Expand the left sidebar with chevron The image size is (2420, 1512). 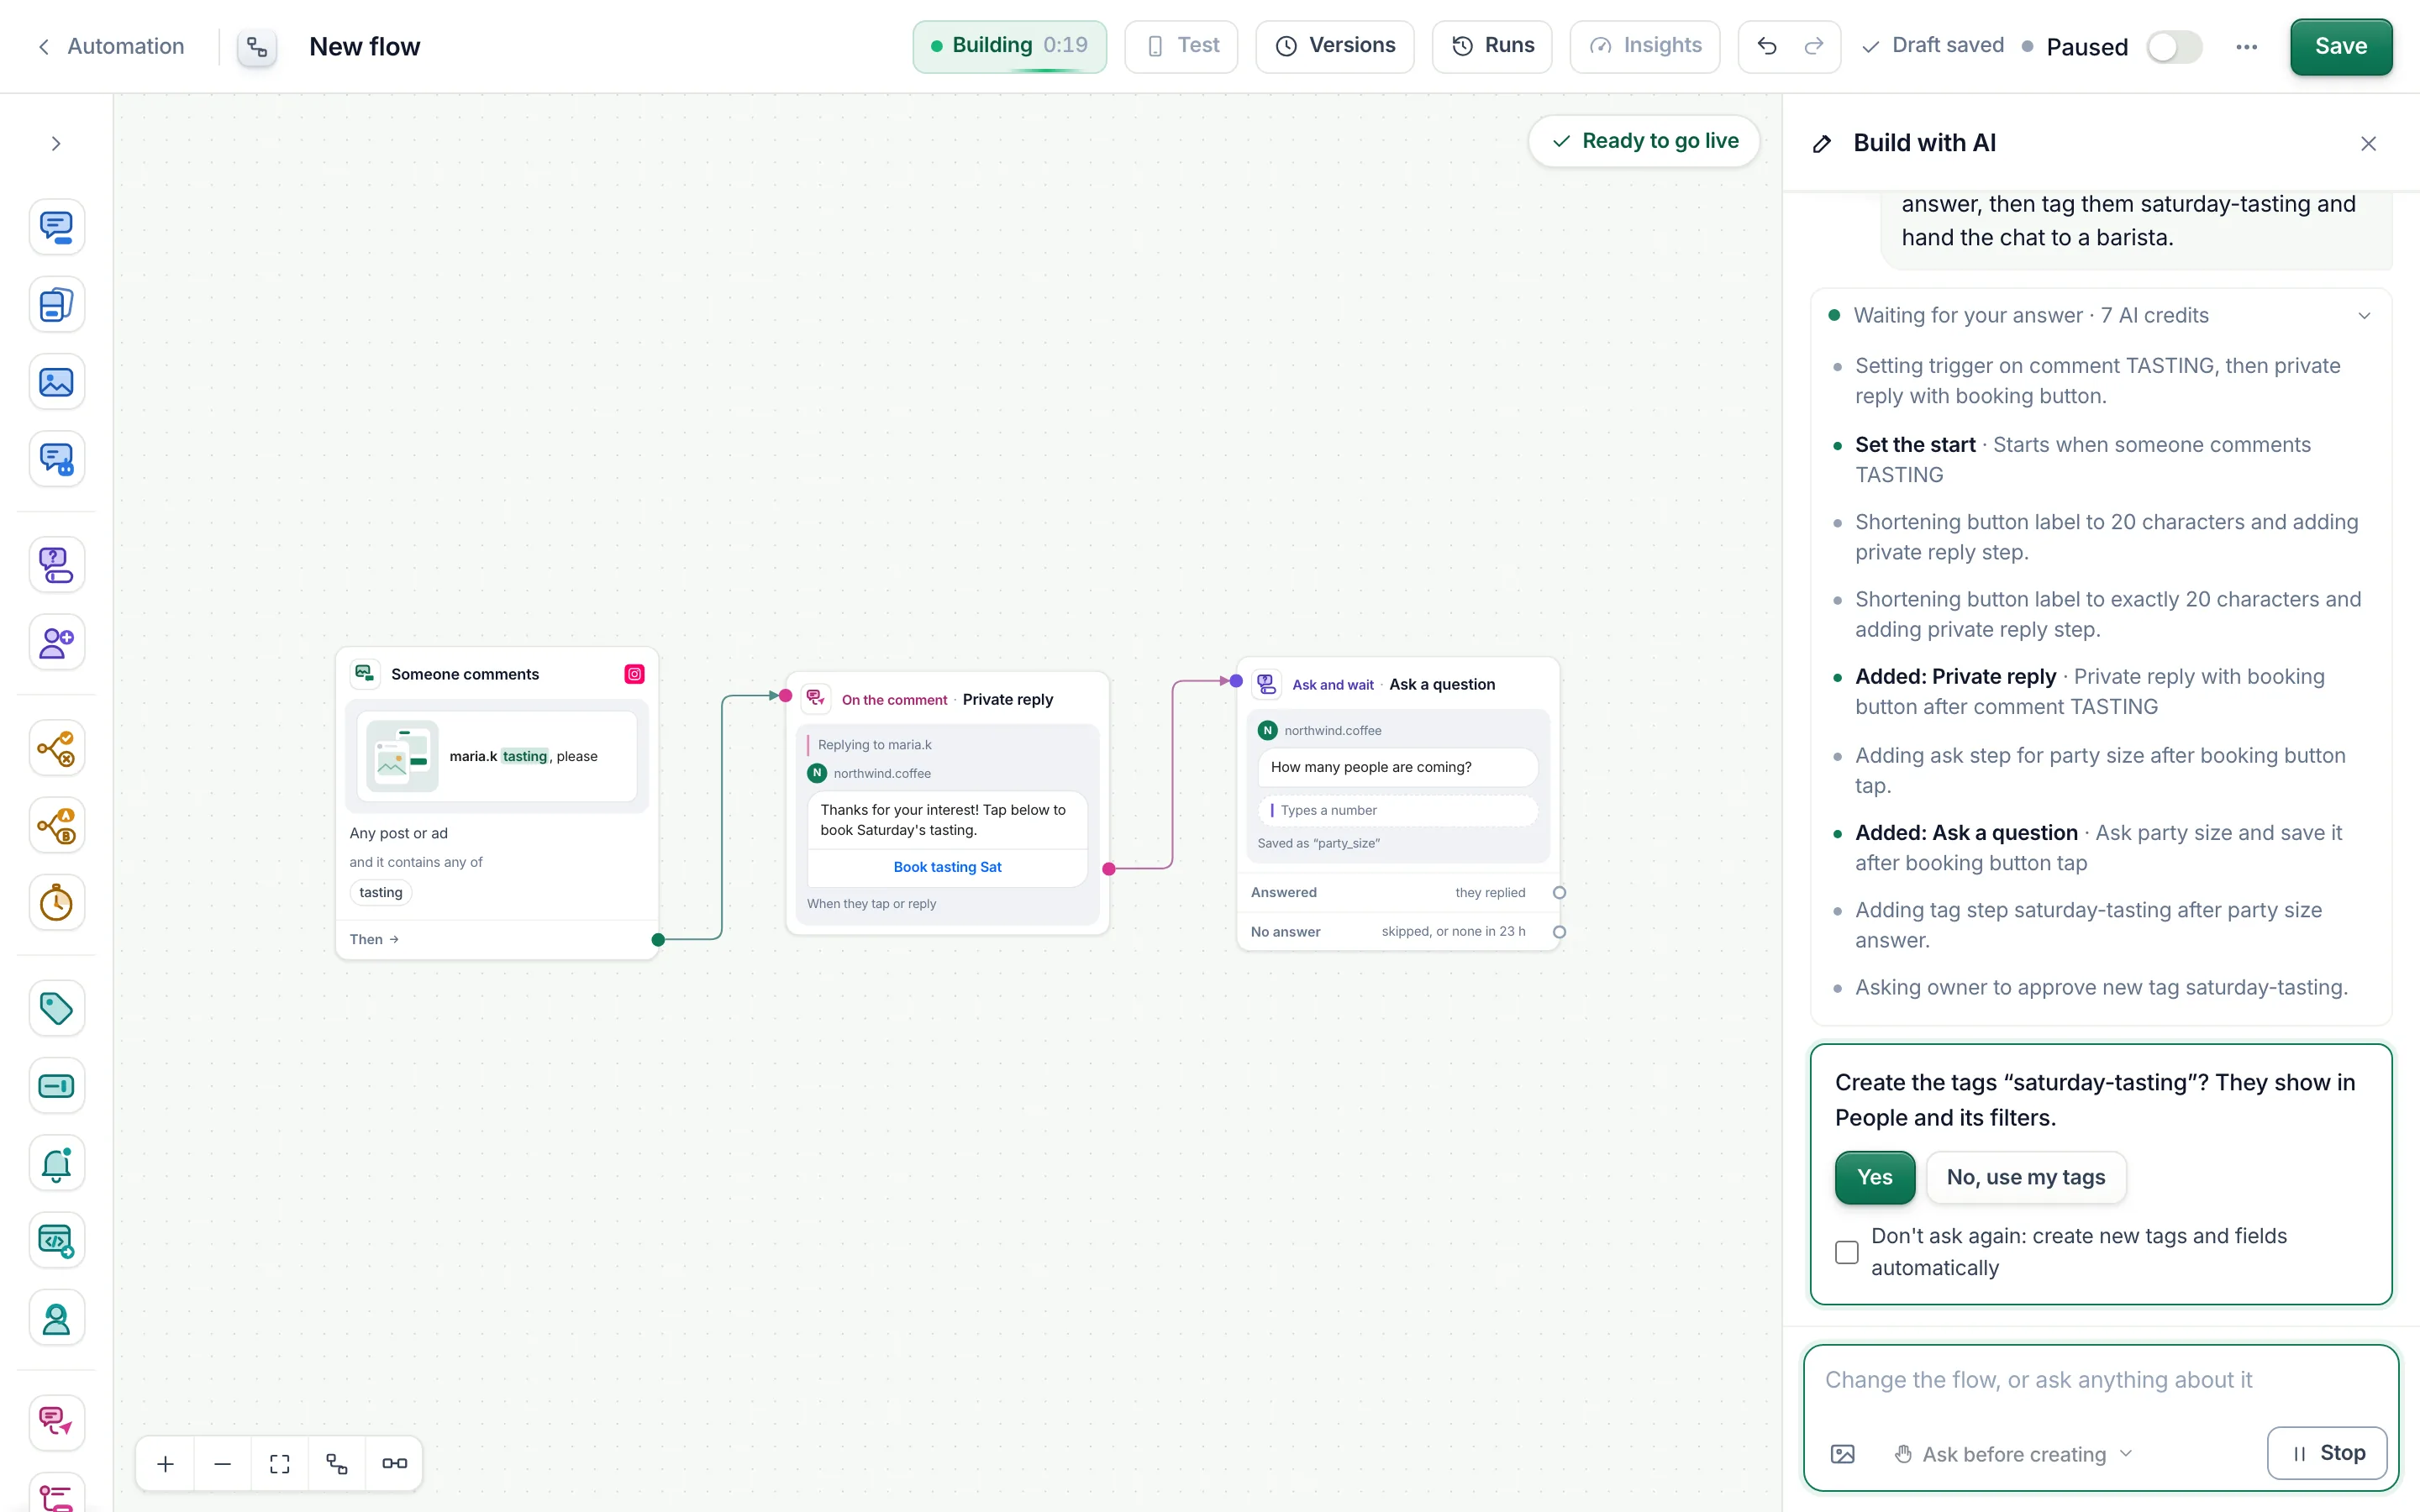(x=56, y=144)
